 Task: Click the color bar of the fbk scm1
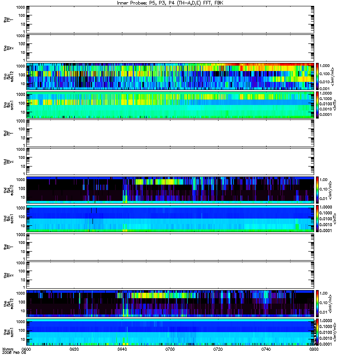pos(317,332)
